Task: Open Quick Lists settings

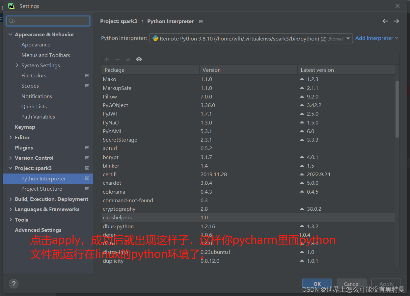Action: click(34, 106)
